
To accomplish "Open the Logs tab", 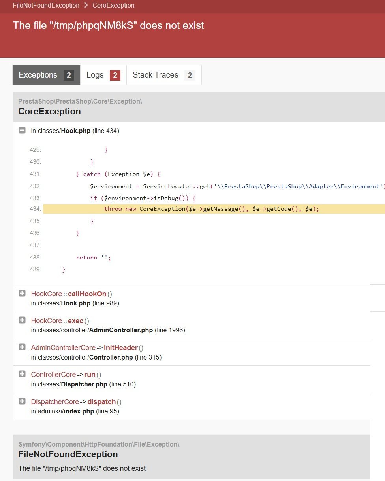I will (95, 75).
